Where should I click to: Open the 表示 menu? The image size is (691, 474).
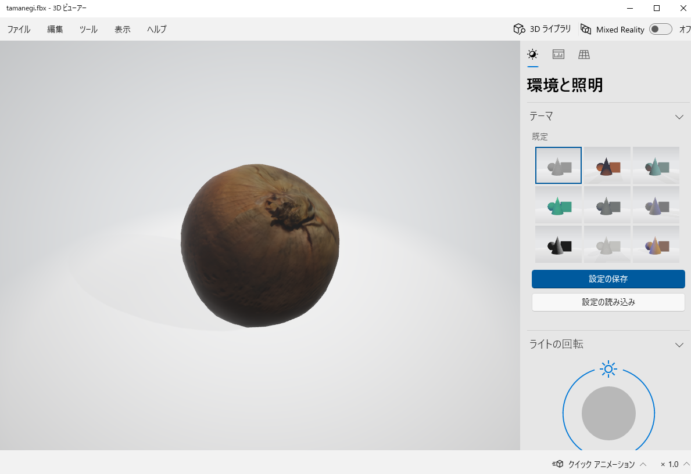tap(122, 29)
